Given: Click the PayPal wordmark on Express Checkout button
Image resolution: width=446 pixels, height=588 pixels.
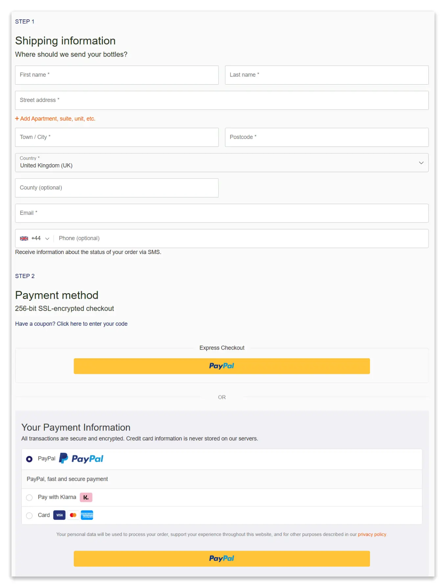Looking at the screenshot, I should 222,366.
